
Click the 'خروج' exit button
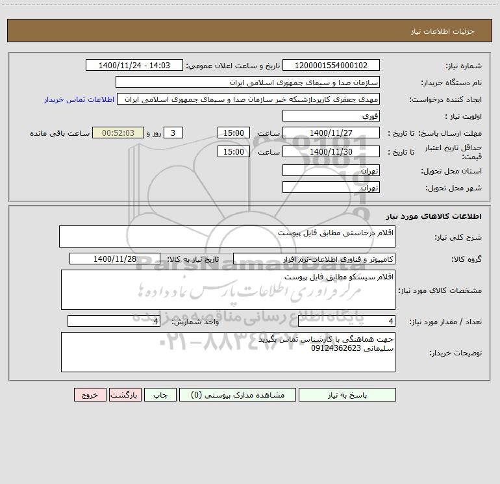90,395
